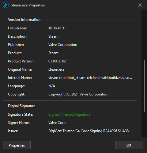This screenshot has width=147, height=153.
Task: Click the Issuer: label
Action: pyautogui.click(x=13, y=131)
